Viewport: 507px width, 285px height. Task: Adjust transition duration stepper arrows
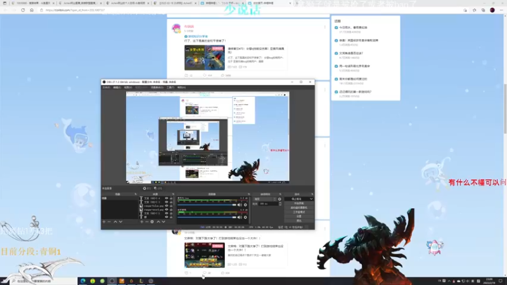280,204
